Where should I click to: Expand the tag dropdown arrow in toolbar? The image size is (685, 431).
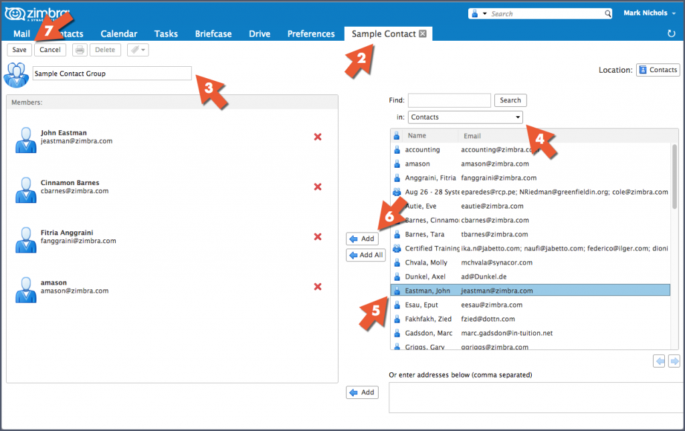click(144, 49)
